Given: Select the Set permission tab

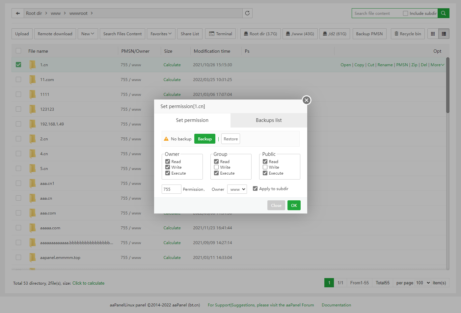Looking at the screenshot, I should click(192, 120).
